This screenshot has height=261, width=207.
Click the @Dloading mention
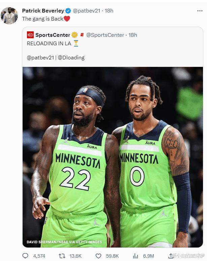point(71,58)
